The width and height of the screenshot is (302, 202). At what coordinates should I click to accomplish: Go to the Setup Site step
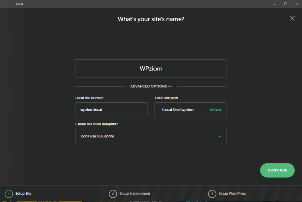23,194
